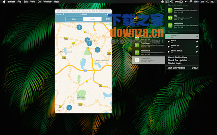Screen dimensions: 217x135
Task: Tap map cluster pin number 5
Action: tap(97, 50)
